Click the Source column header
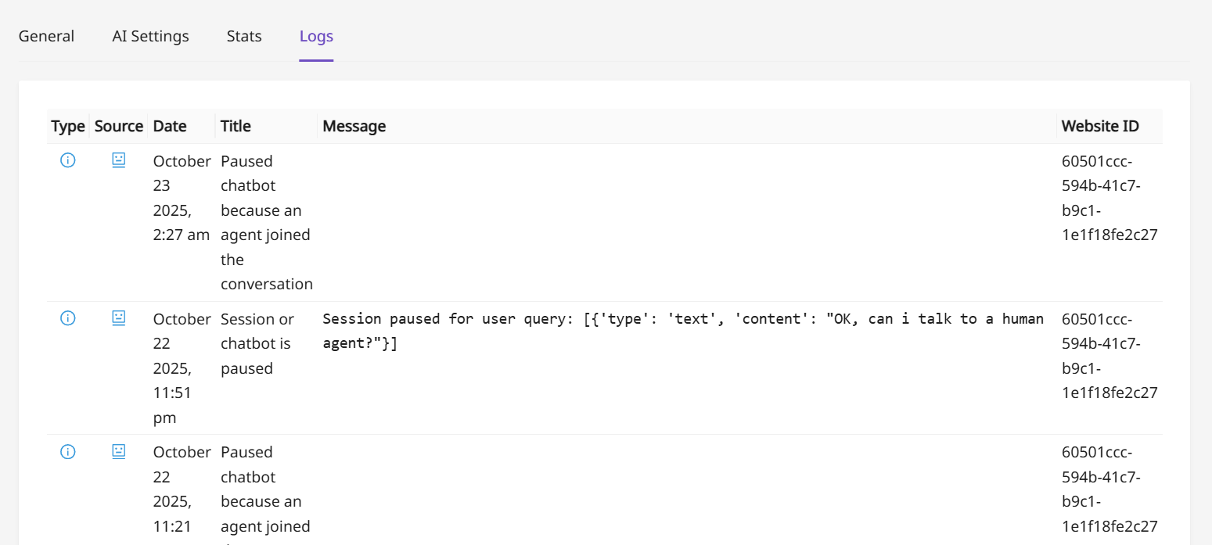This screenshot has height=545, width=1212. click(119, 126)
